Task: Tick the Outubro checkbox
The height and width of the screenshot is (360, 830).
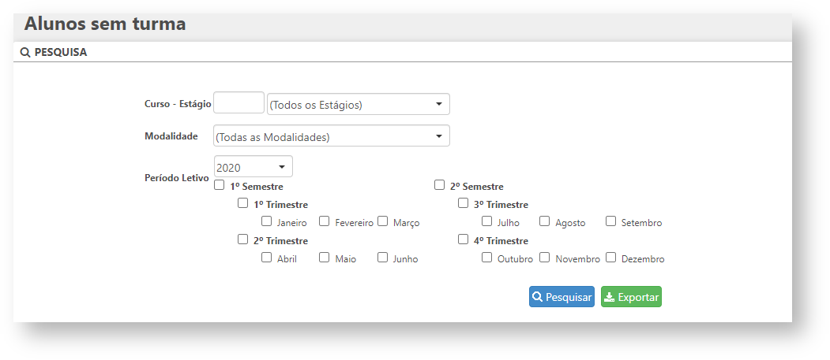Action: [x=487, y=258]
